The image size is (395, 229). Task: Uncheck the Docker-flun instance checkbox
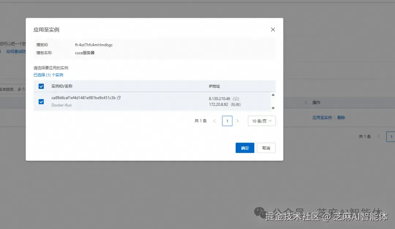(x=41, y=101)
